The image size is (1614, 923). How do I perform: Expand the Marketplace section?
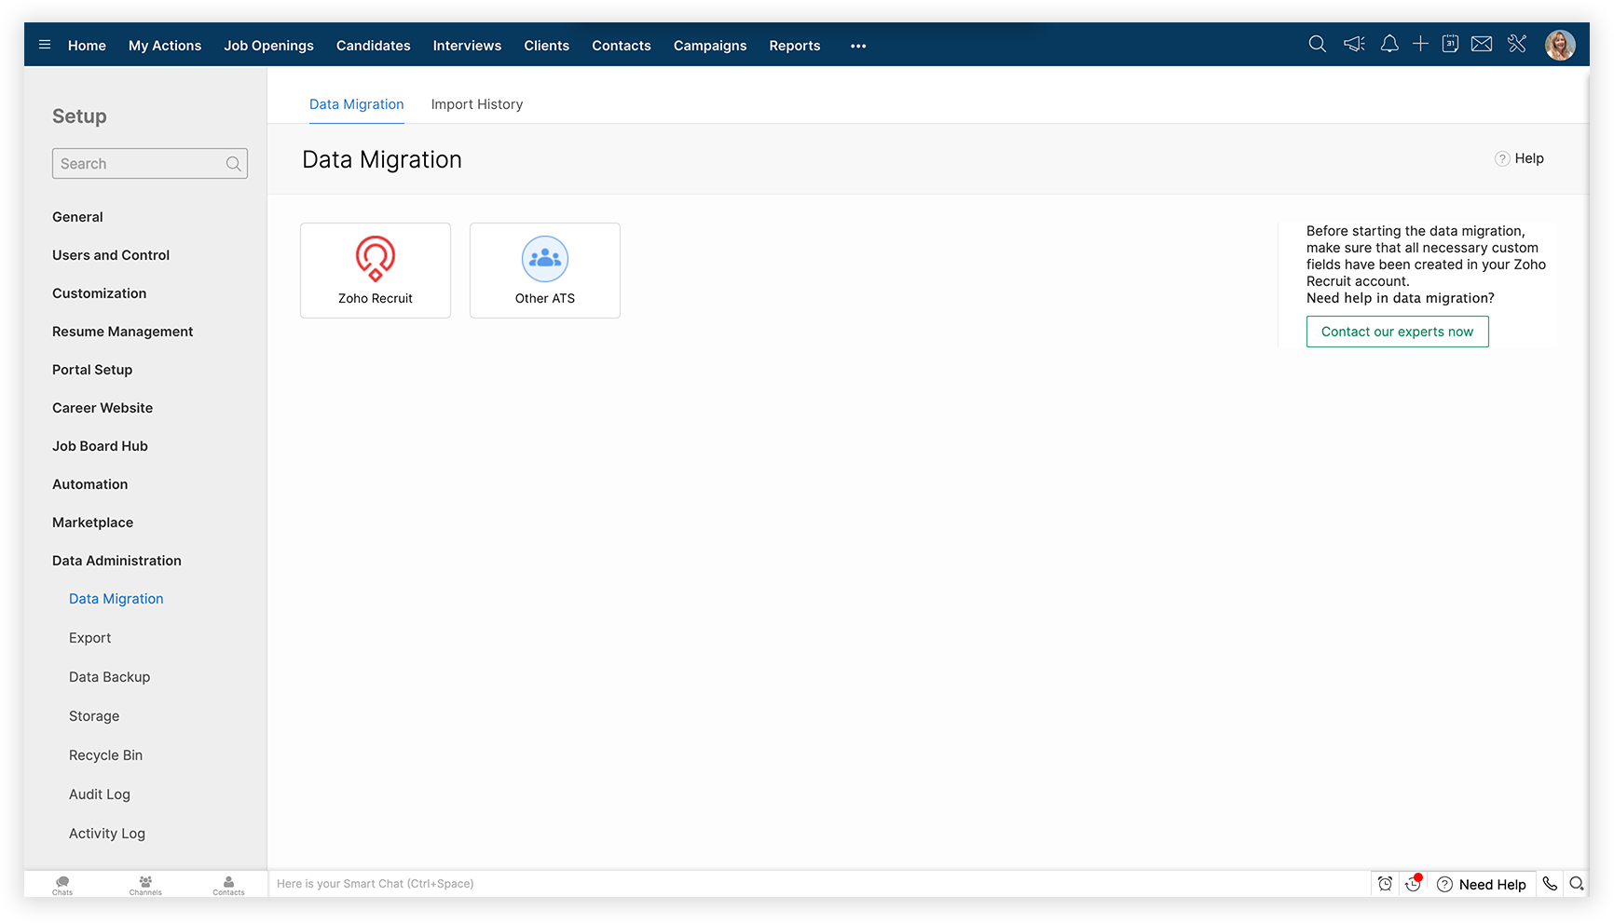point(93,523)
